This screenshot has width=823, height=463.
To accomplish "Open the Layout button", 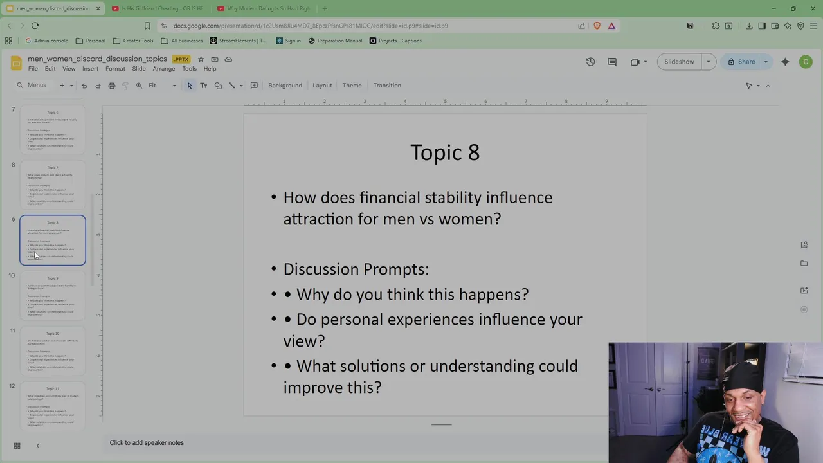I will 322,86.
